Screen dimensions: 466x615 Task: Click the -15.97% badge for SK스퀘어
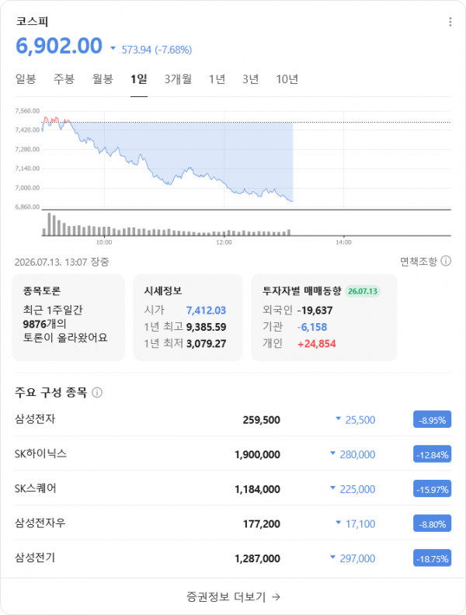[x=433, y=489]
